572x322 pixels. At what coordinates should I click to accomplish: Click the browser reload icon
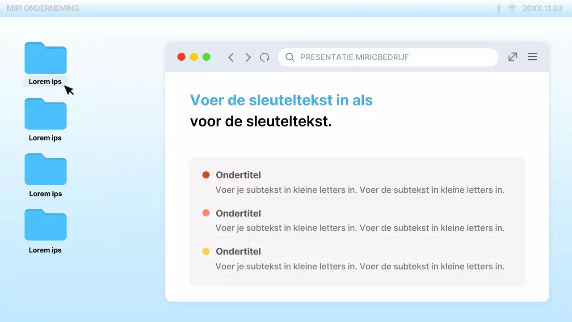(x=265, y=57)
